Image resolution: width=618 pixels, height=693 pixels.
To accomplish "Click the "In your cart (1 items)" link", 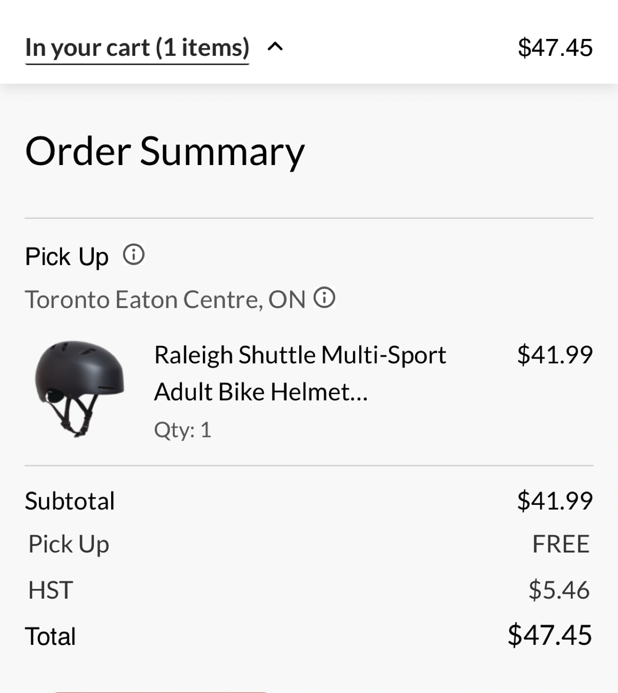I will point(137,48).
